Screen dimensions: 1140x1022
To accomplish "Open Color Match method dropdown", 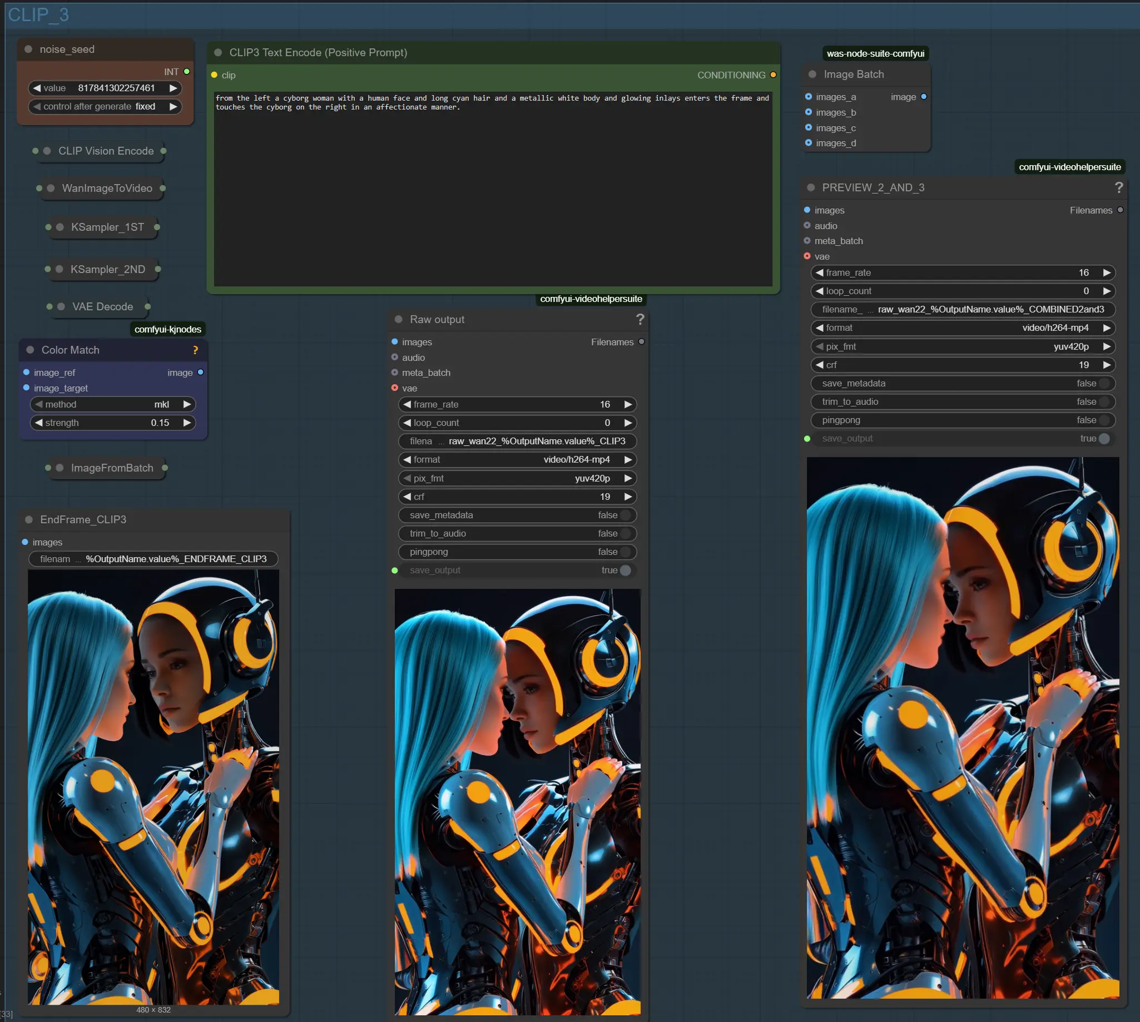I will pyautogui.click(x=112, y=405).
